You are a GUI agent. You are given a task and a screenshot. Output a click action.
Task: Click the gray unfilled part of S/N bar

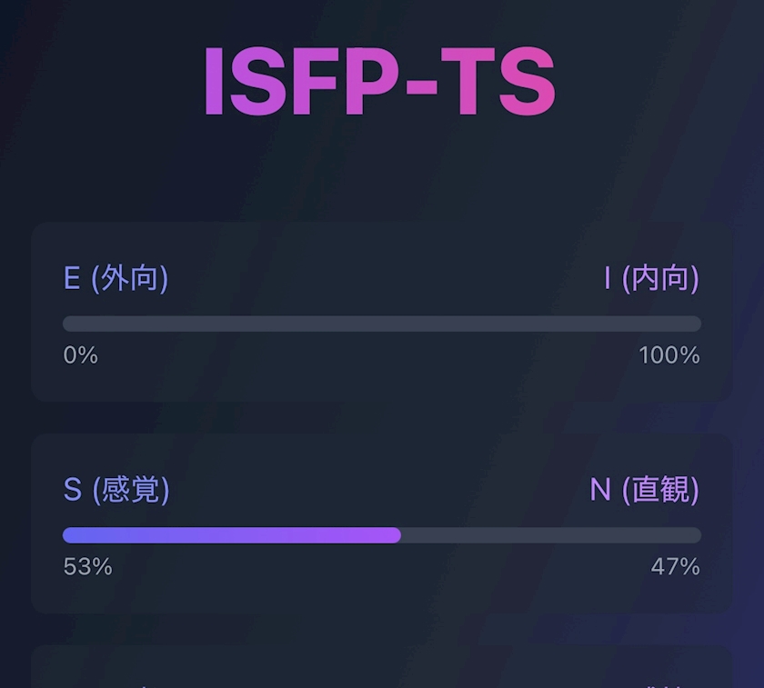pos(550,535)
